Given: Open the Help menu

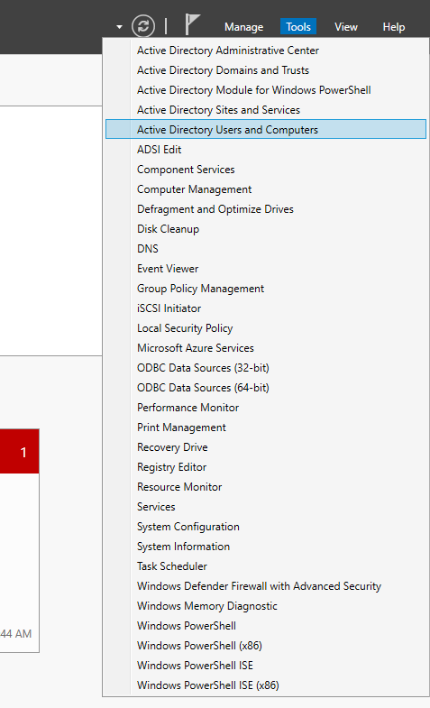Looking at the screenshot, I should [x=393, y=27].
